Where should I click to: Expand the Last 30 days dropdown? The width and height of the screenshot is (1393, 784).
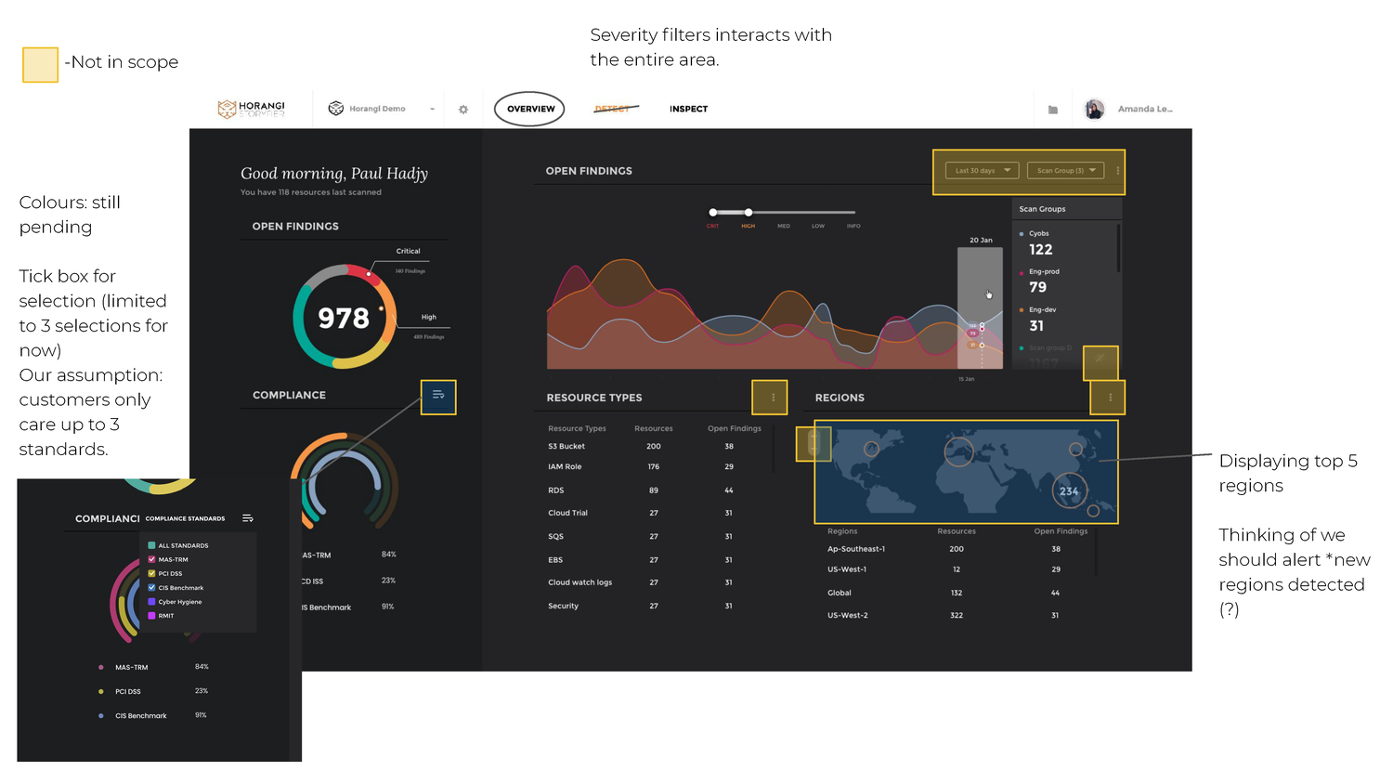[x=983, y=171]
